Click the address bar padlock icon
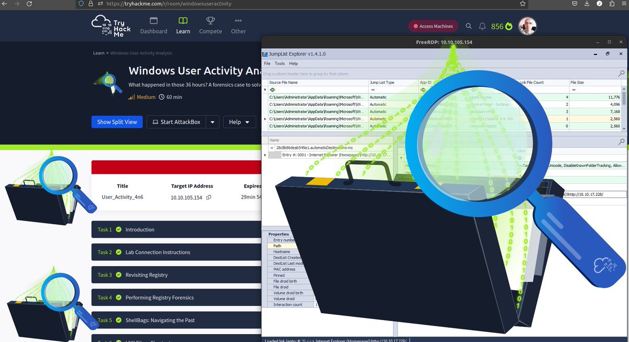The image size is (629, 342). 90,4
